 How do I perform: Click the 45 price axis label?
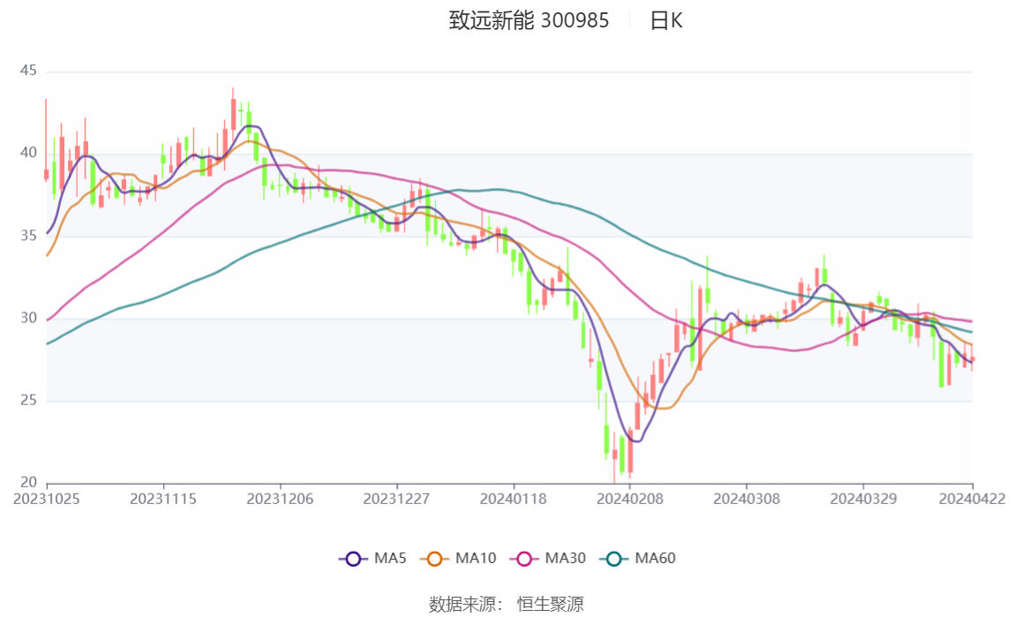click(x=28, y=71)
